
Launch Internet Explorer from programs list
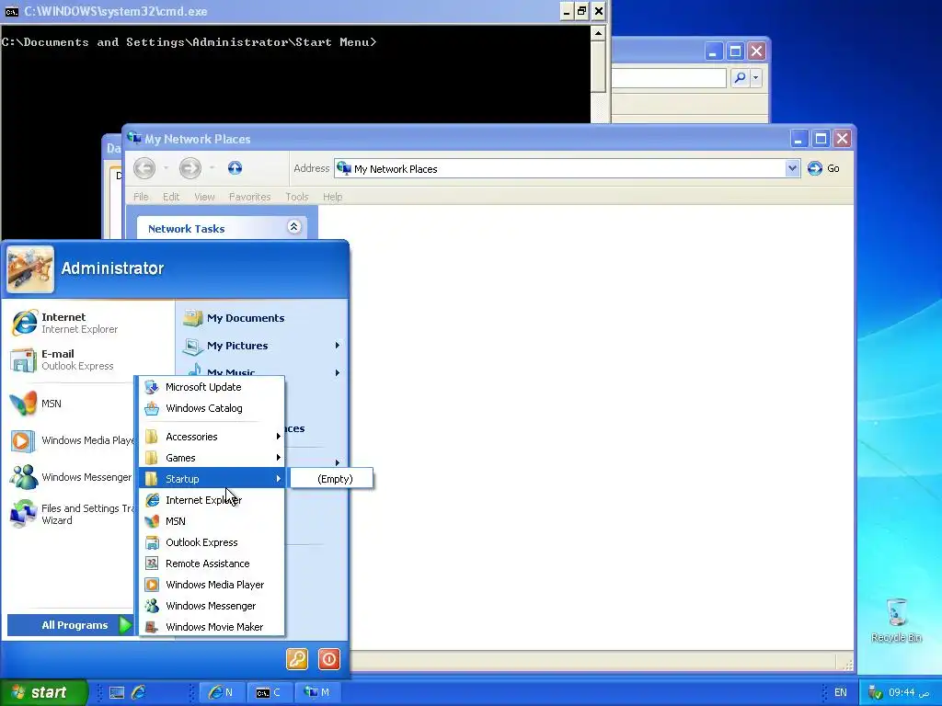pyautogui.click(x=212, y=500)
